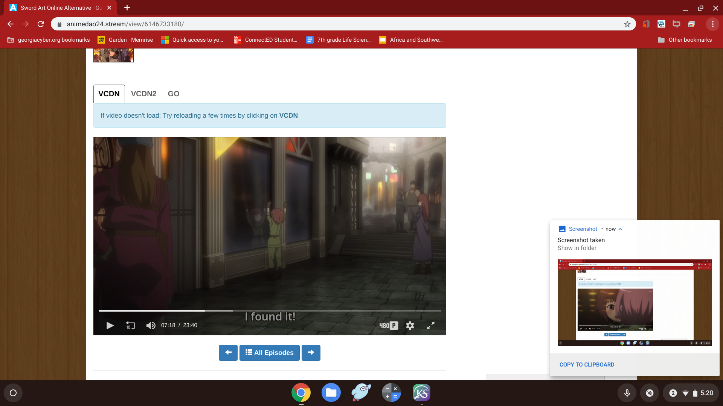This screenshot has width=723, height=406.
Task: Click the stylus tools tray icon
Action: click(x=650, y=393)
